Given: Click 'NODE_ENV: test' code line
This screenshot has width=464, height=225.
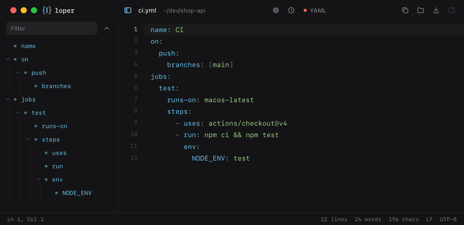Looking at the screenshot, I should tap(221, 158).
